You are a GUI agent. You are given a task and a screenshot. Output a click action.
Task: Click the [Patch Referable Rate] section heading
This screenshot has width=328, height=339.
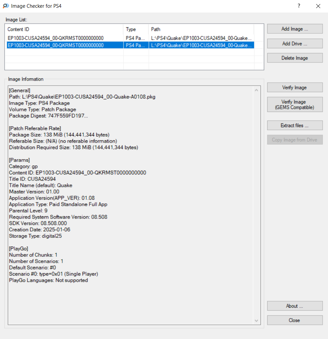pos(35,129)
